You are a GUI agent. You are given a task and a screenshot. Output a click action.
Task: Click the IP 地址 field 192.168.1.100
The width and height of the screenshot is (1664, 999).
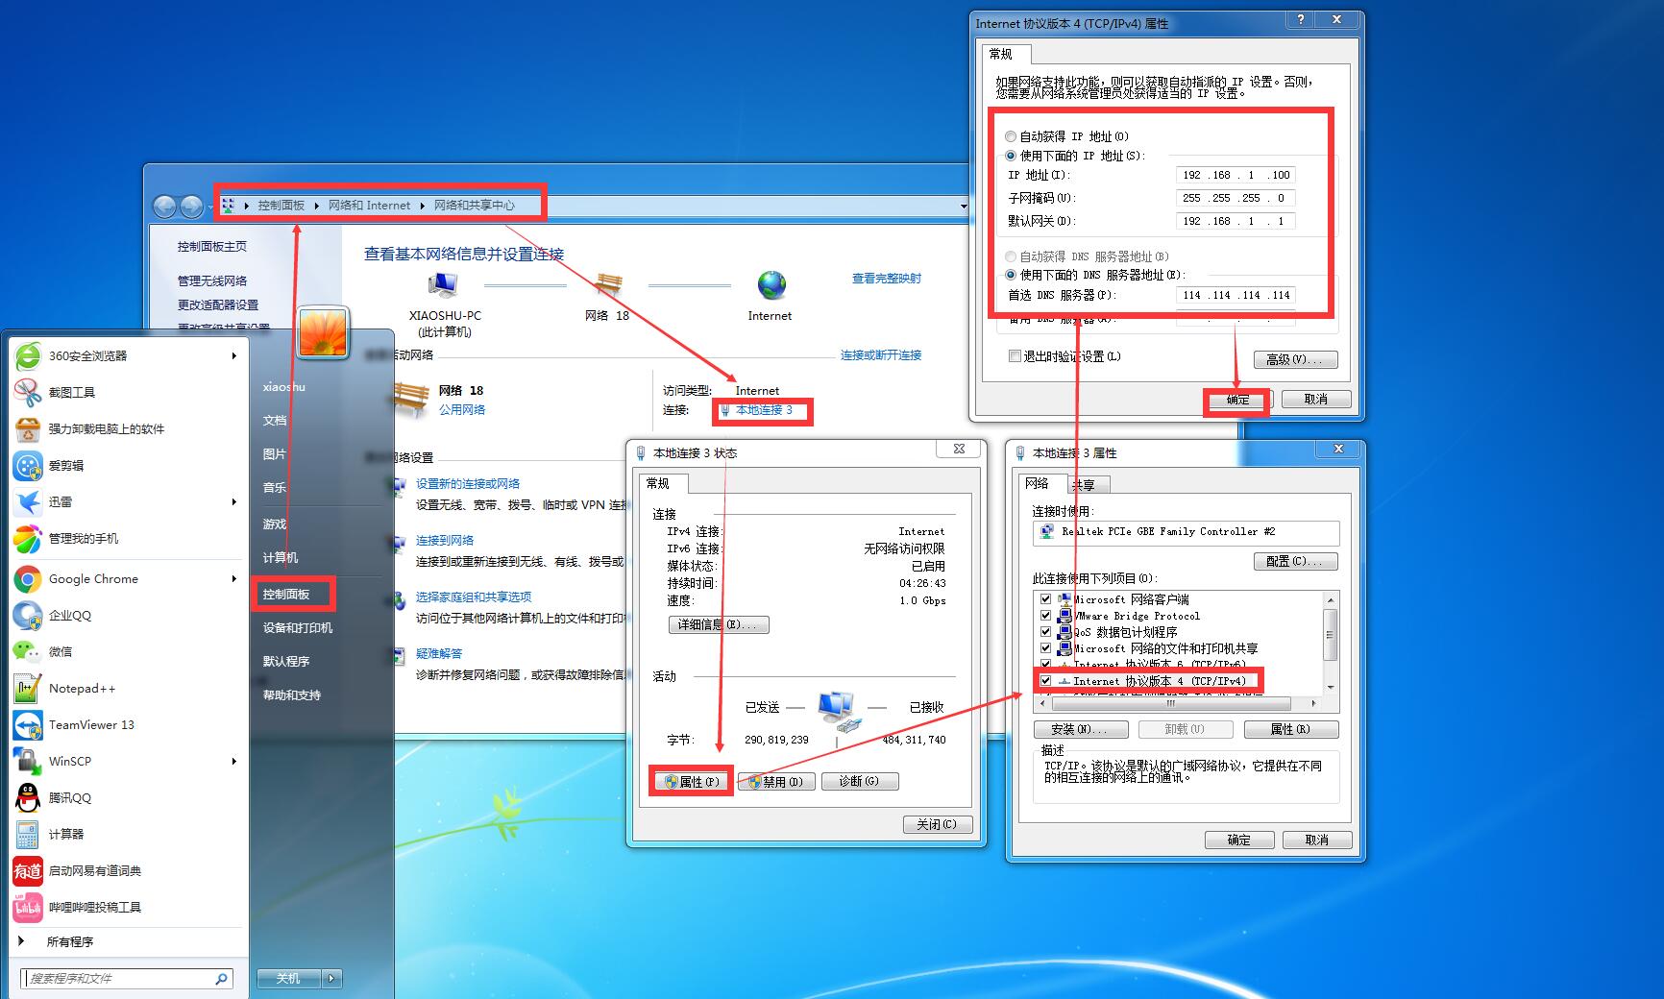1236,175
